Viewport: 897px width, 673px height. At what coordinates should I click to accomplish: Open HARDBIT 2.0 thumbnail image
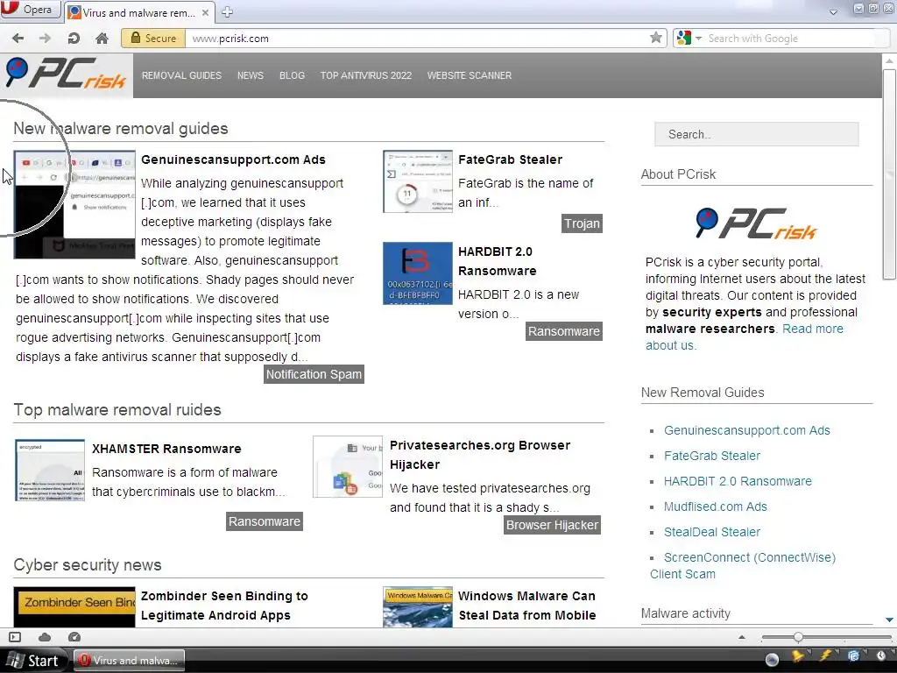pyautogui.click(x=418, y=273)
